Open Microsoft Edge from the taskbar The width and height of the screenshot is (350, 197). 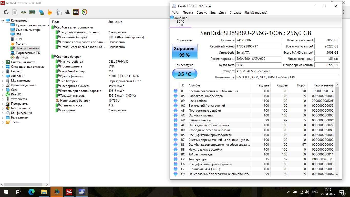[31, 192]
